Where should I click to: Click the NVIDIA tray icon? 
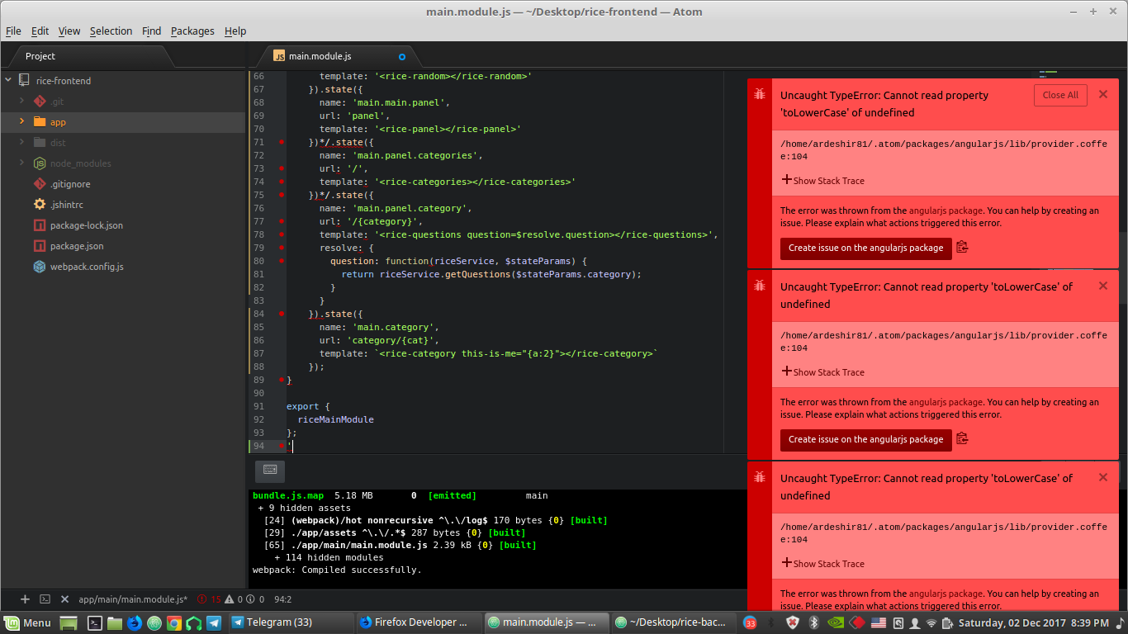click(x=836, y=622)
